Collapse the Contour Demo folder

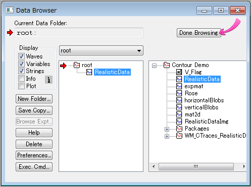click(154, 66)
